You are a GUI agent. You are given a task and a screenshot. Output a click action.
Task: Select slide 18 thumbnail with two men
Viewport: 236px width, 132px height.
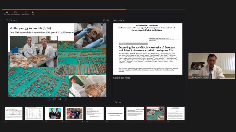(54, 113)
